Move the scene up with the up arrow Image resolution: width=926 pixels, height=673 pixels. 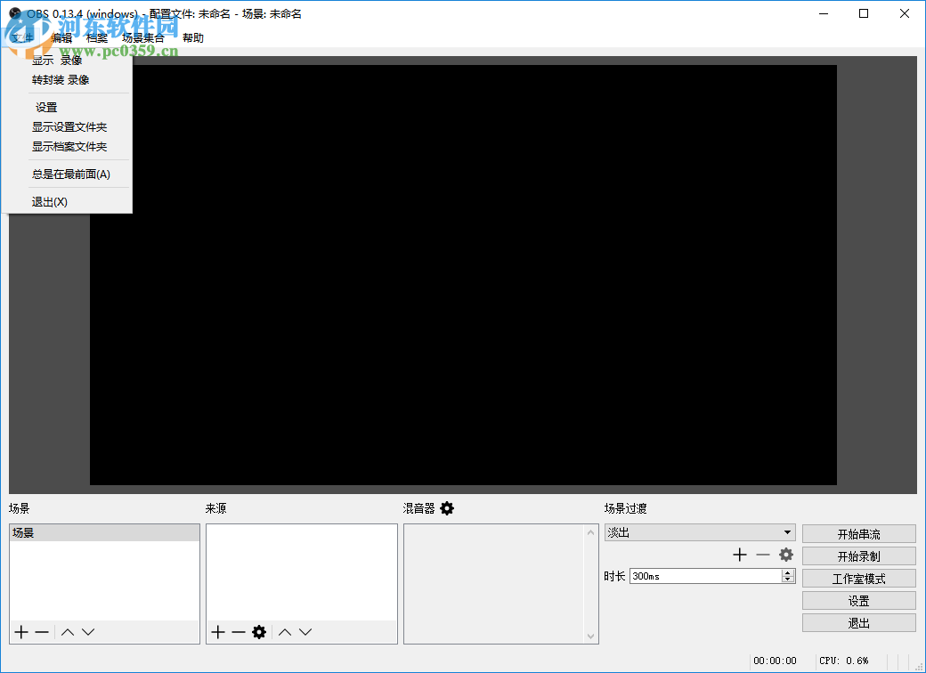coord(67,631)
